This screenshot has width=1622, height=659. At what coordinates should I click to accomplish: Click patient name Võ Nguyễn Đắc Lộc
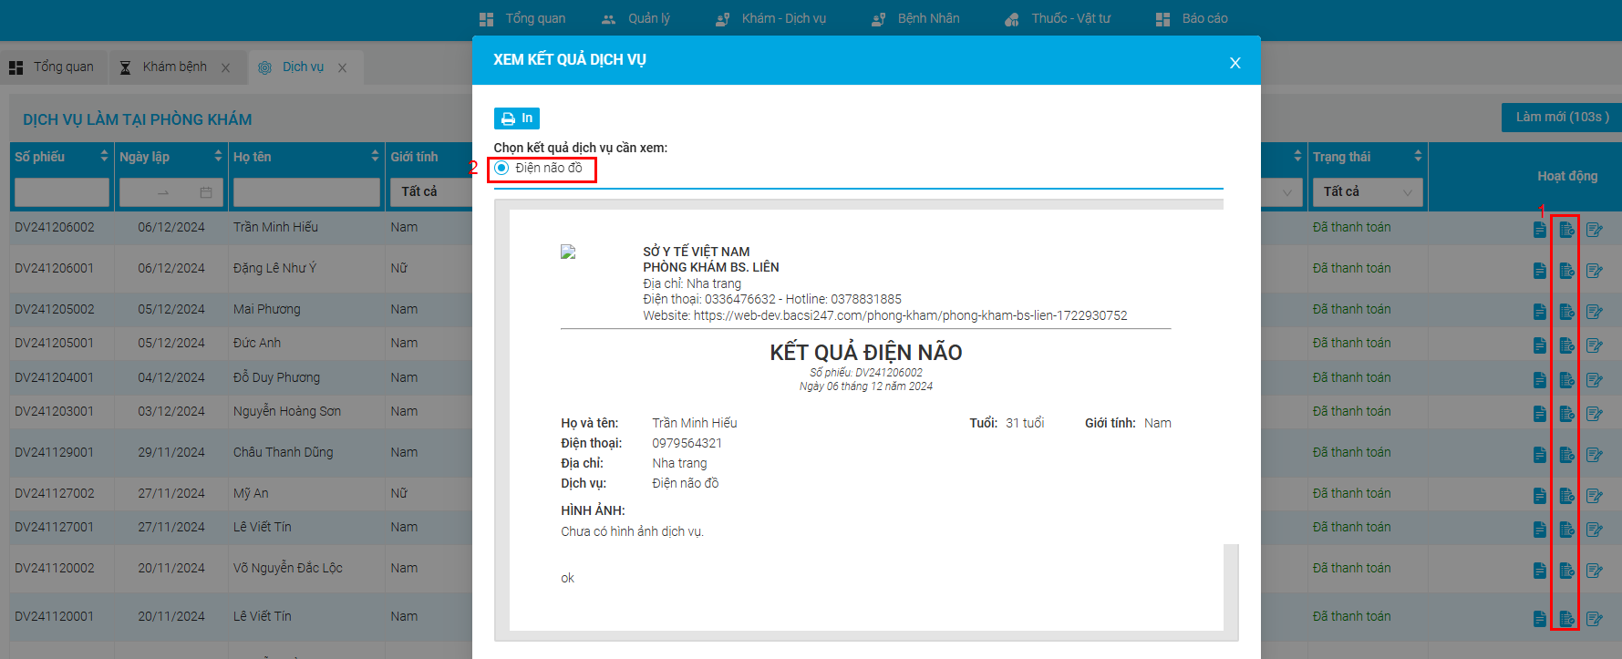point(288,568)
